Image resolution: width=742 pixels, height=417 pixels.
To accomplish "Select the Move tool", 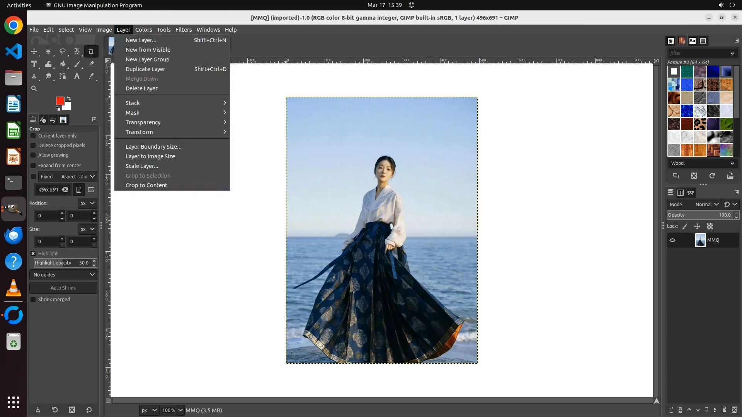I will coord(34,51).
